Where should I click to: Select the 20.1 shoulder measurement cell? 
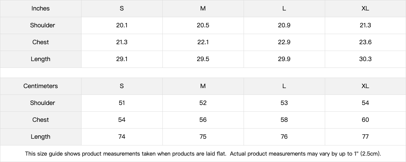pos(122,25)
